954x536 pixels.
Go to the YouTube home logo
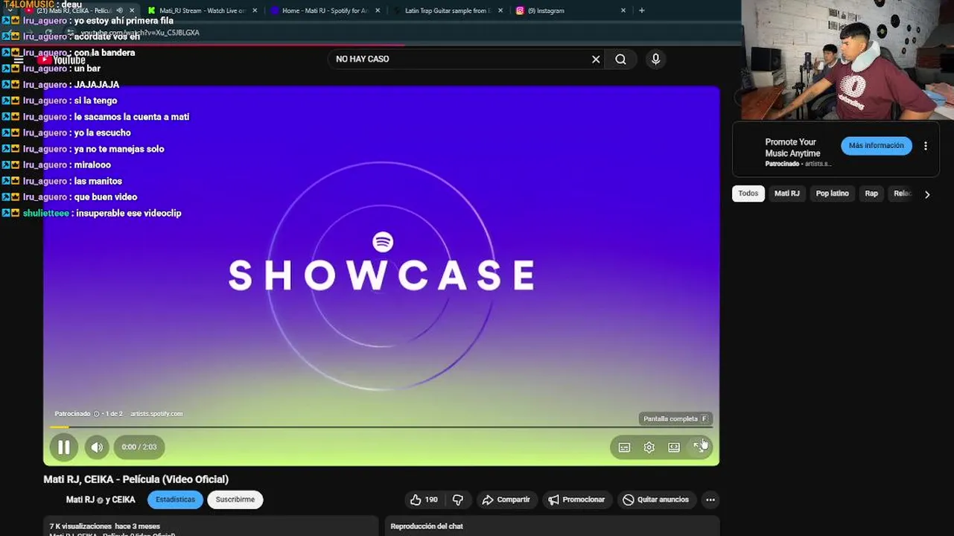pos(63,60)
